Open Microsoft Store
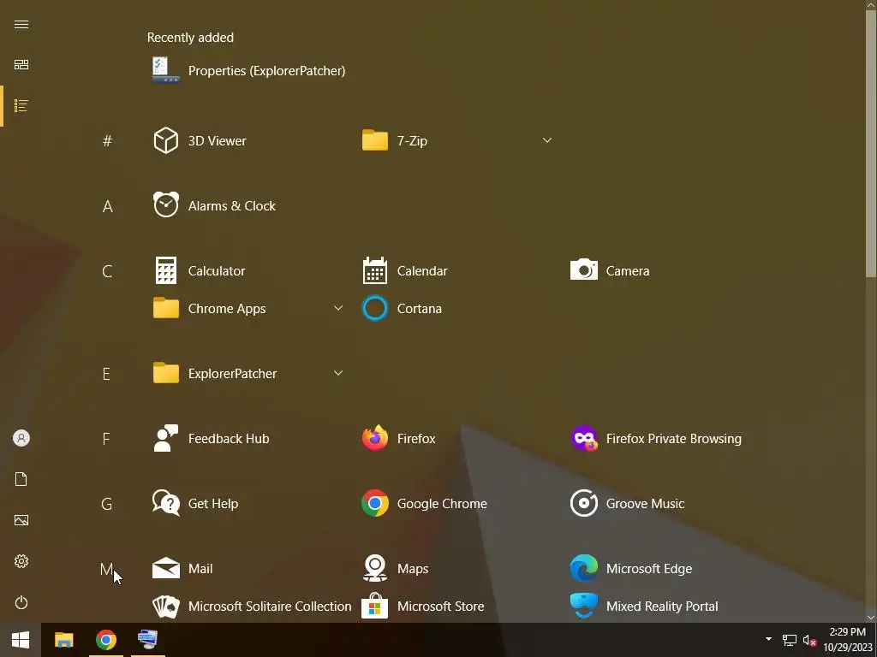This screenshot has height=657, width=877. pos(423,606)
